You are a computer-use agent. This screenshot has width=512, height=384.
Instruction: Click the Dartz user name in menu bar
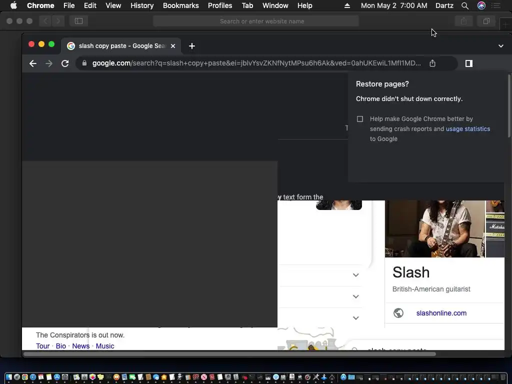click(x=444, y=5)
